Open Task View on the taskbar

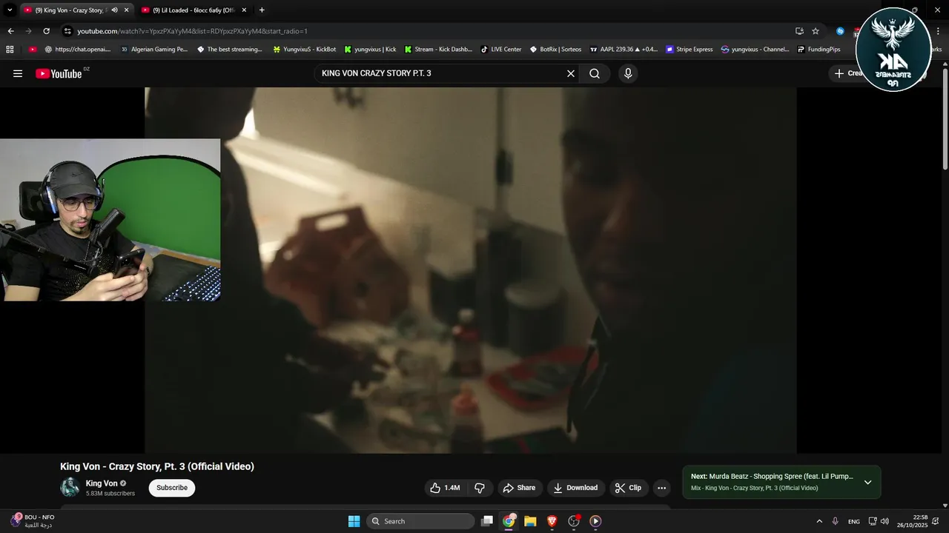coord(487,521)
